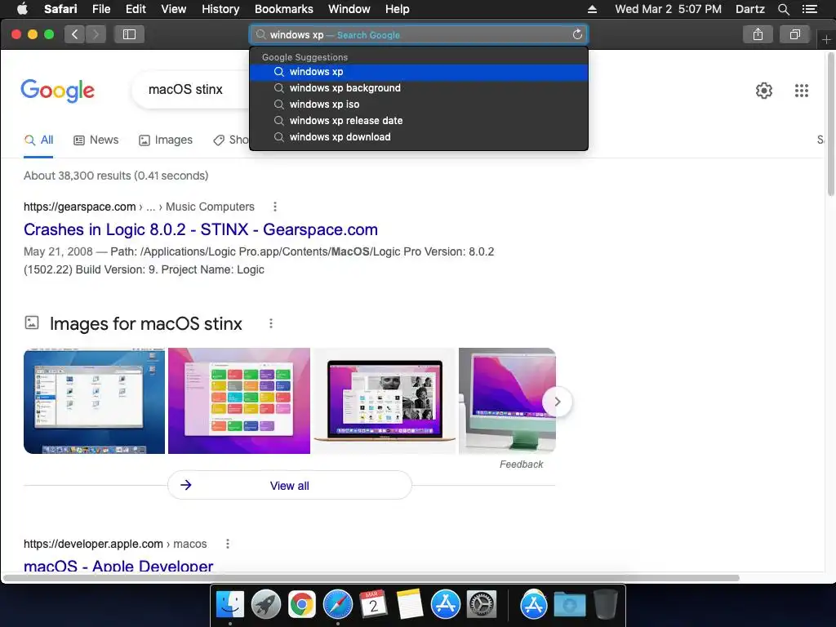Open the Bookmarks menu
Viewport: 836px width, 627px height.
coord(283,9)
